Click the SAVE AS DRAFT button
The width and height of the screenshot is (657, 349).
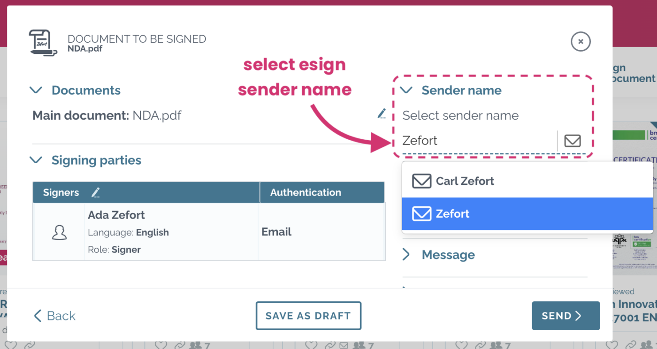click(x=308, y=316)
